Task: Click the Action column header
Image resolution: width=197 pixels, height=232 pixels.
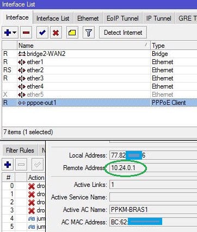Action: tap(36, 178)
